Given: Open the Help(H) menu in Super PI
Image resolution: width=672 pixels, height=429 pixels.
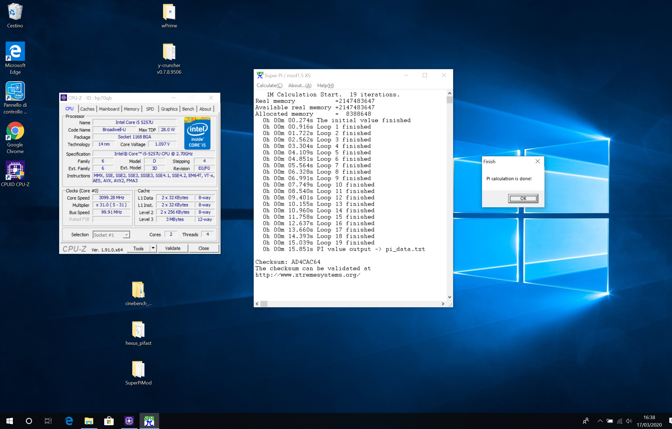Looking at the screenshot, I should tap(325, 86).
